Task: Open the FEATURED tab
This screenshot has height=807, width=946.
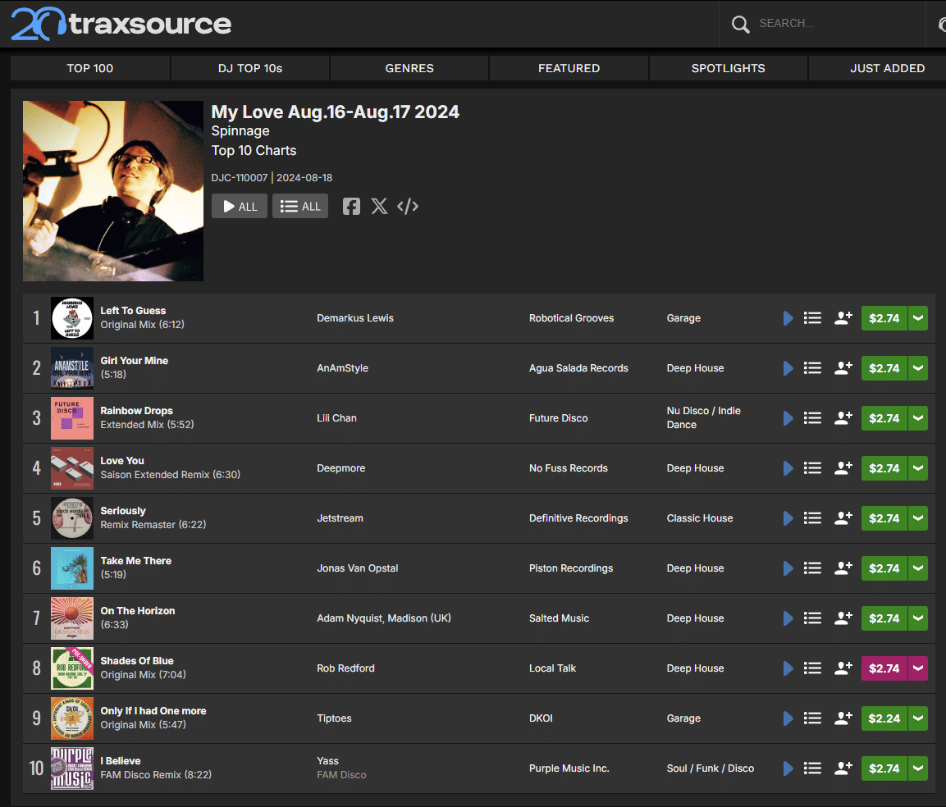Action: (x=569, y=68)
